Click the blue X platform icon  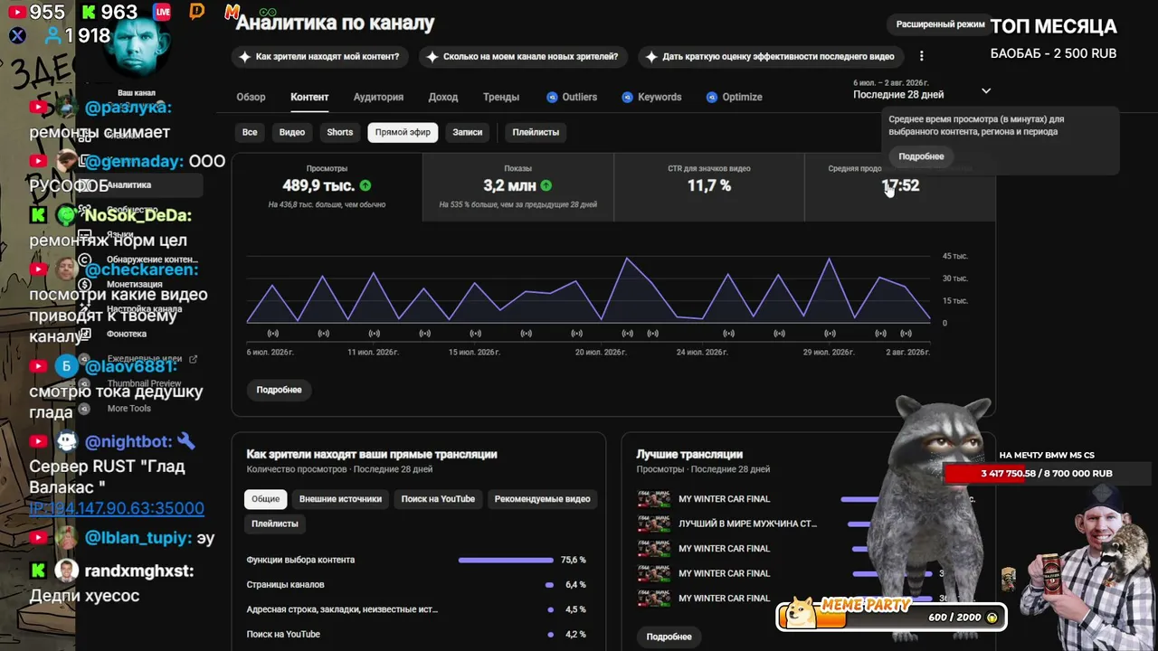(16, 36)
